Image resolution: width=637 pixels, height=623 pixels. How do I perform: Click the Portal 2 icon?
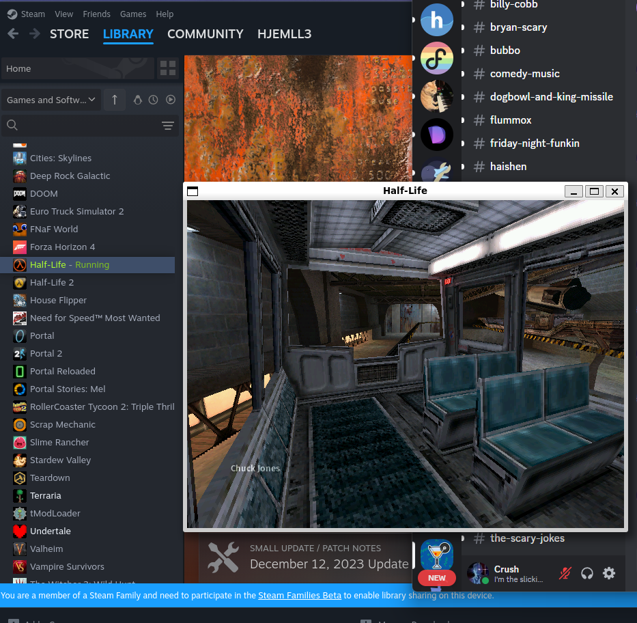[20, 354]
